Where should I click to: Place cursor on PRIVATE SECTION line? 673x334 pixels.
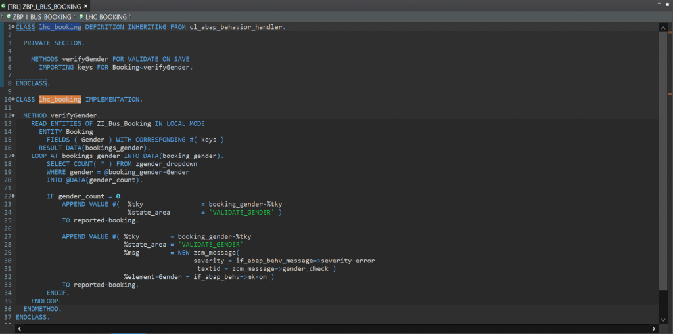(x=54, y=43)
